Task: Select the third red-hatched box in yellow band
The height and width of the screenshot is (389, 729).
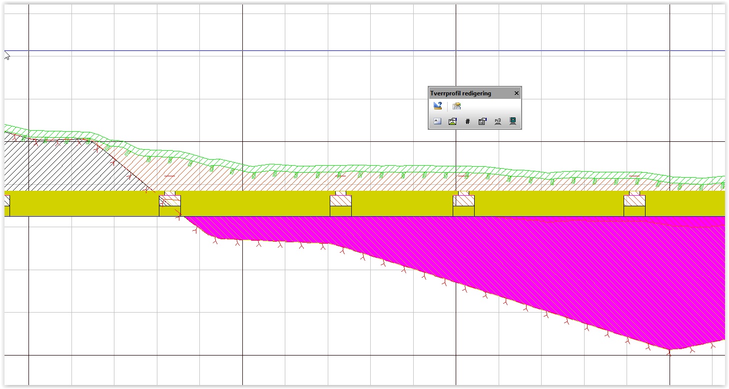Action: click(x=464, y=201)
